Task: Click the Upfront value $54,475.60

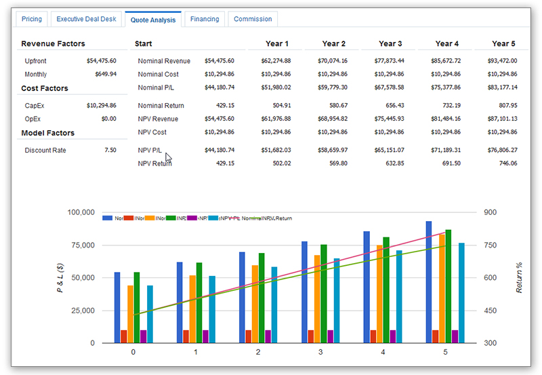Action: 102,61
